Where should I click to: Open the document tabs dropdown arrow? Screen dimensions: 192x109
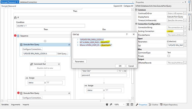click(133, 2)
